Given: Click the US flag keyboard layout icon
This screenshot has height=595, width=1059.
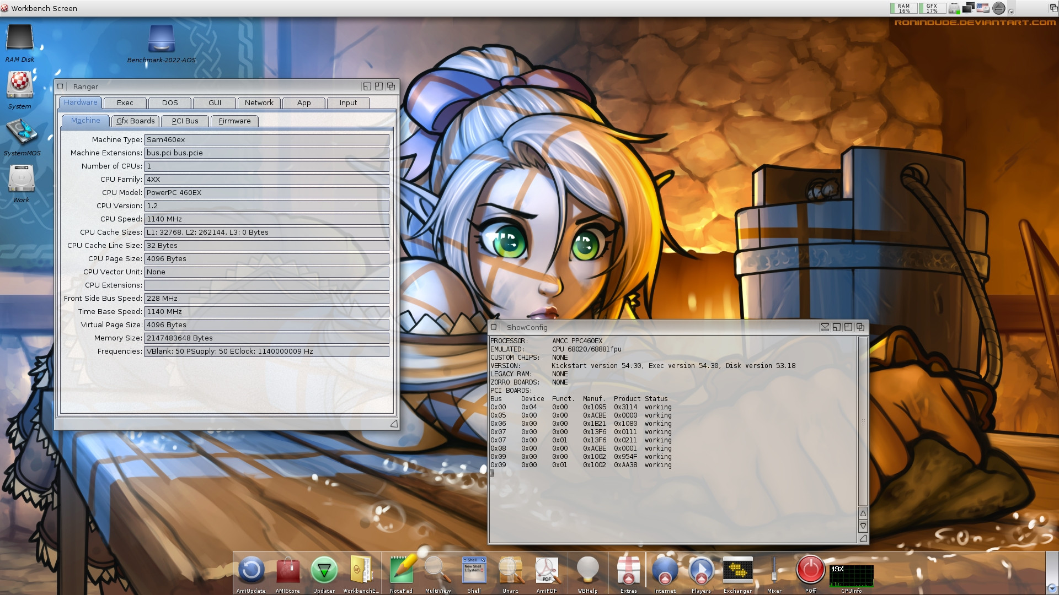Looking at the screenshot, I should click(982, 8).
